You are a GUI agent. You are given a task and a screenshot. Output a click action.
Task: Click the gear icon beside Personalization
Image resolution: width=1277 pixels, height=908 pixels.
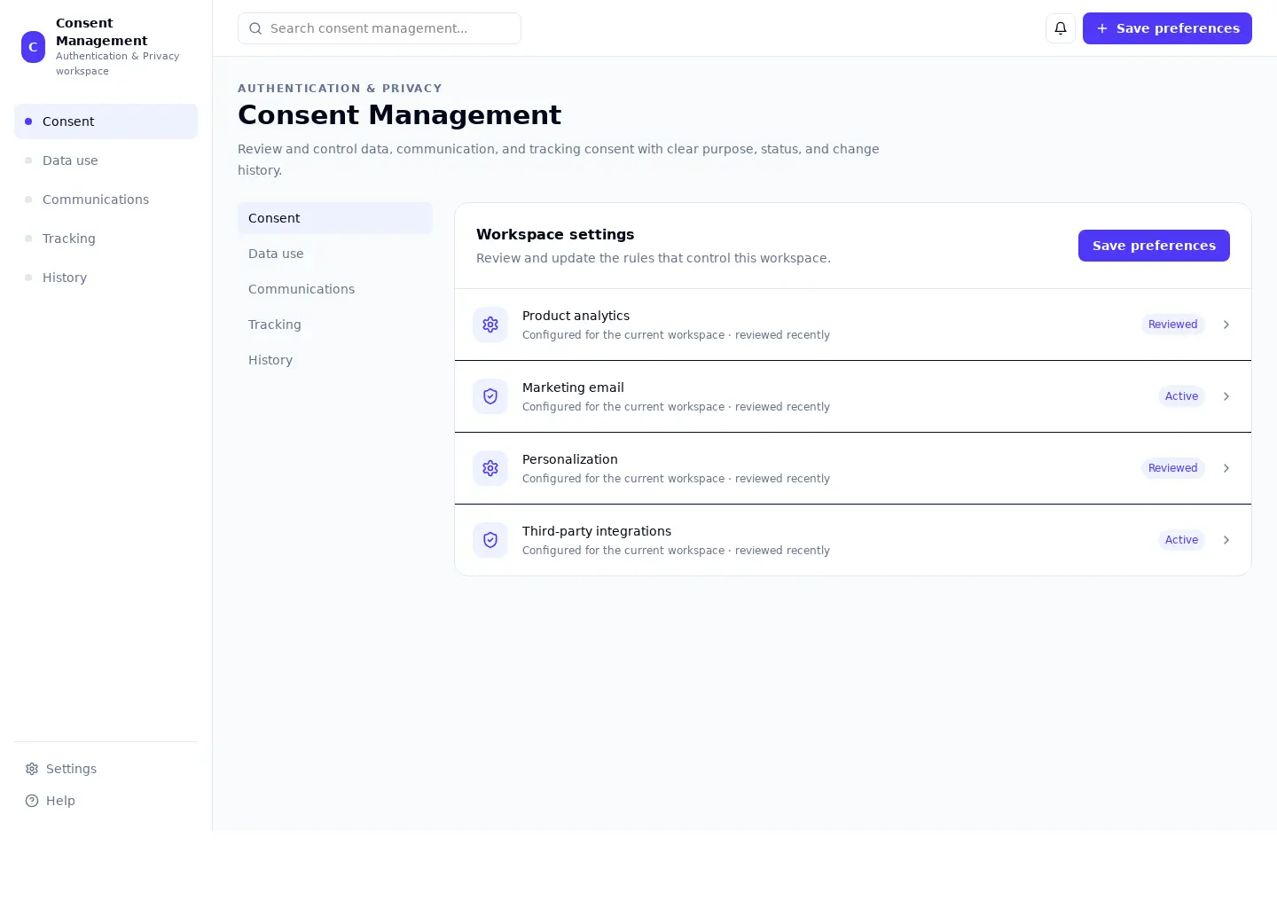tap(490, 468)
